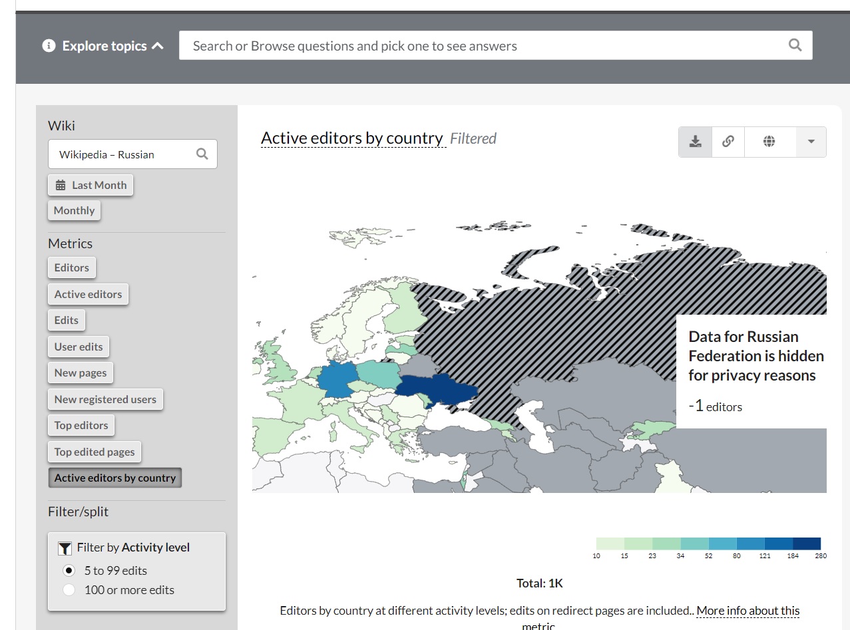Click the Active editors by country title
The width and height of the screenshot is (850, 630).
[x=352, y=138]
